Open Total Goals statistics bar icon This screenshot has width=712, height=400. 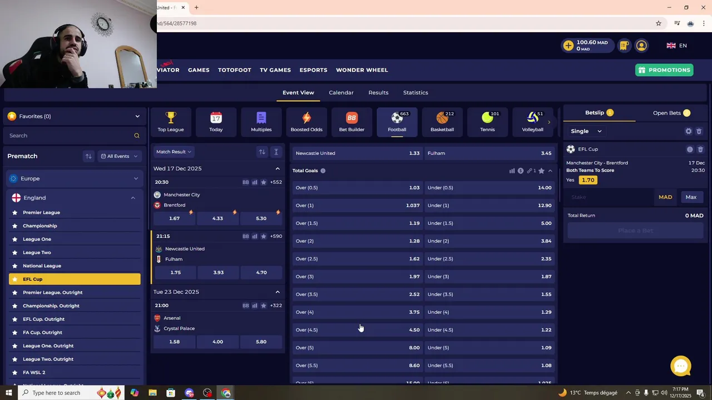512,171
